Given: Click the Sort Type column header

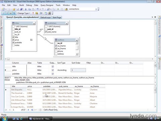Looking at the screenshot, I should click(x=61, y=63).
